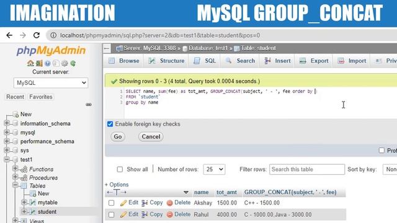Delete the Akshay row
Image resolution: width=397 pixels, height=223 pixels.
[x=179, y=203]
